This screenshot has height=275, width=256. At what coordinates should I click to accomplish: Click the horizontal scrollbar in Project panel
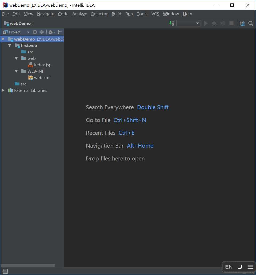coord(28,265)
